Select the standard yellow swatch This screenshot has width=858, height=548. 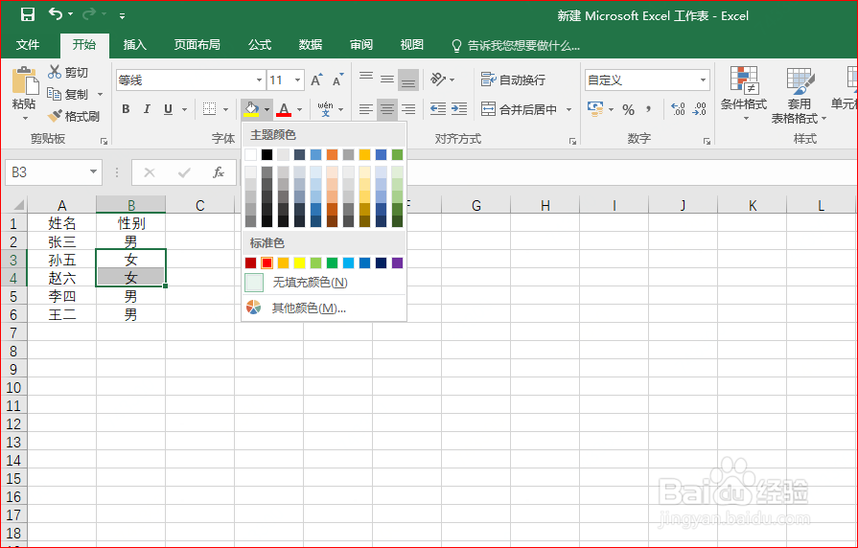299,263
